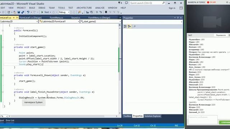Screen dimensions: 230x129
Task: Open the VIEW menu
Action: click(11, 8)
